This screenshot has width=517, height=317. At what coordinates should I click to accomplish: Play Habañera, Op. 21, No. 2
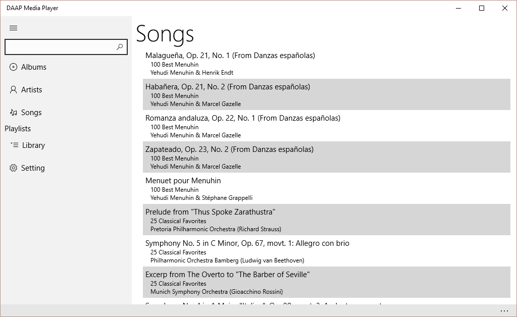(x=228, y=87)
